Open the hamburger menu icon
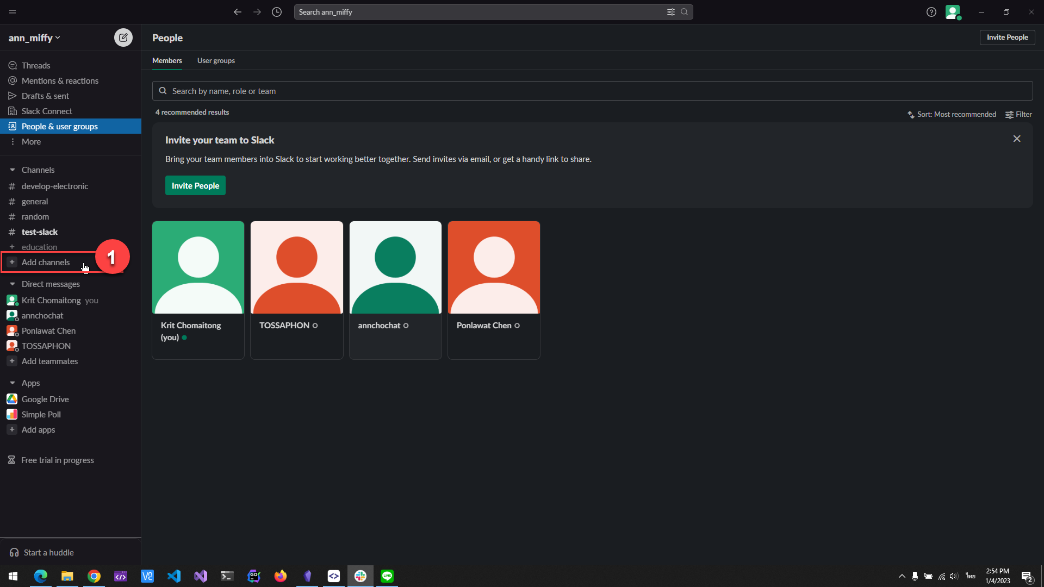1044x587 pixels. click(x=13, y=12)
